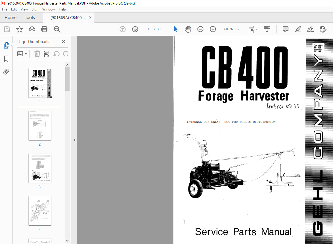
Task: Open the stamp tool icon
Action: coord(323,29)
